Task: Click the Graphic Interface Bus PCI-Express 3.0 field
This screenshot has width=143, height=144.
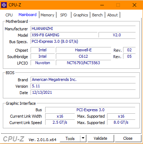Action: 90,110
